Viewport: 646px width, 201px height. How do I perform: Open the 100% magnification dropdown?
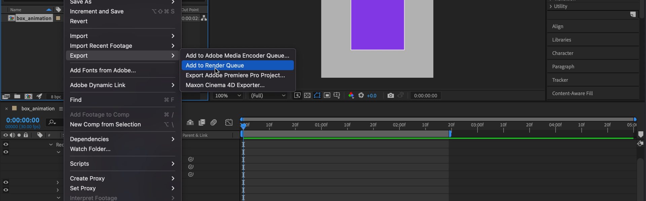click(x=228, y=95)
